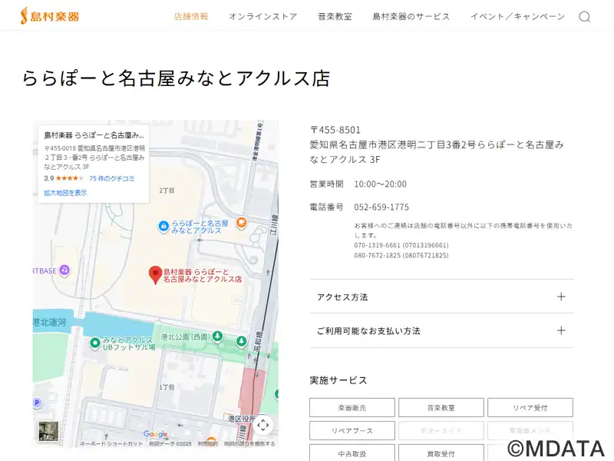Viewport: 614px width, 461px height.
Task: Open 島村楽器のサービス menu item
Action: coord(411,16)
